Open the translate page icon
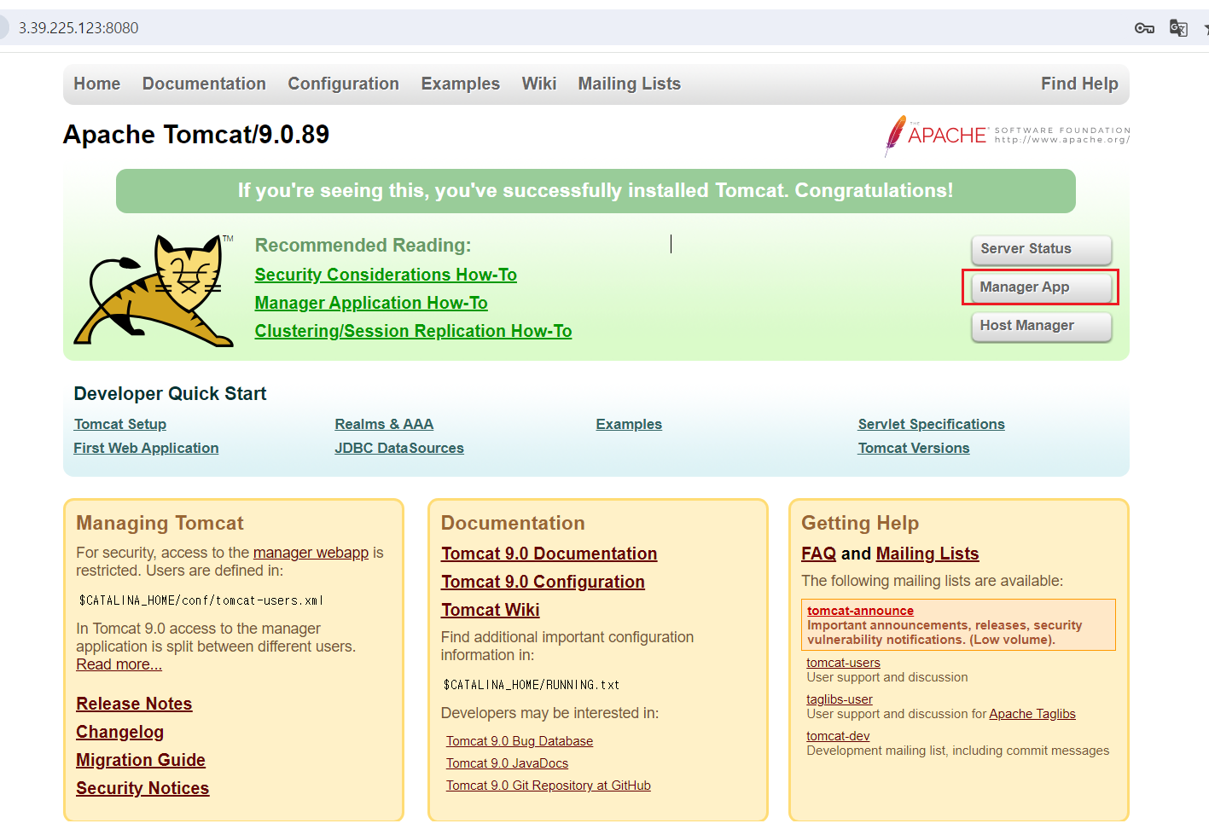This screenshot has width=1209, height=835. (1178, 28)
